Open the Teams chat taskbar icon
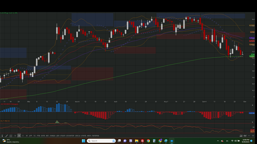The height and width of the screenshot is (144, 257). [x=125, y=141]
